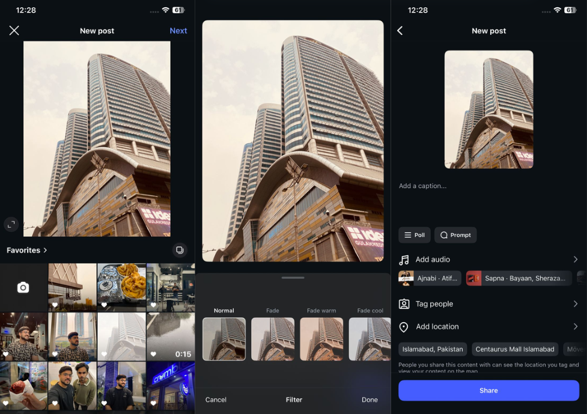Screen dimensions: 587x414
Task: Create a Poll for the post
Action: tap(414, 235)
